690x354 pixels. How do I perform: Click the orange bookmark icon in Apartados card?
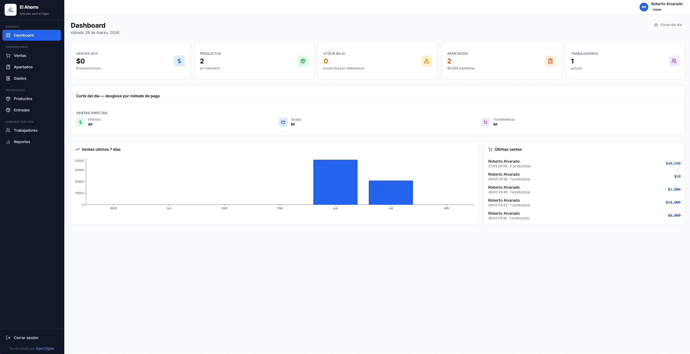tap(550, 61)
